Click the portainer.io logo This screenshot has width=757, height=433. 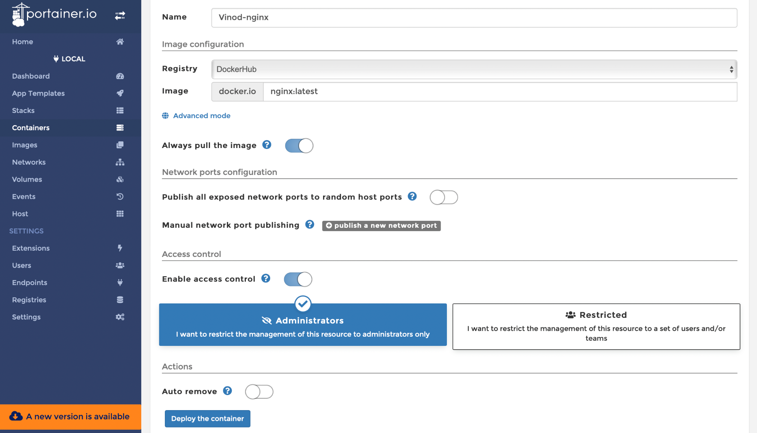(54, 15)
